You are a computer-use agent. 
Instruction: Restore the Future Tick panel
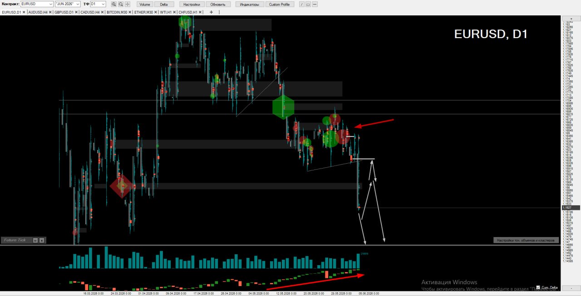click(35, 240)
